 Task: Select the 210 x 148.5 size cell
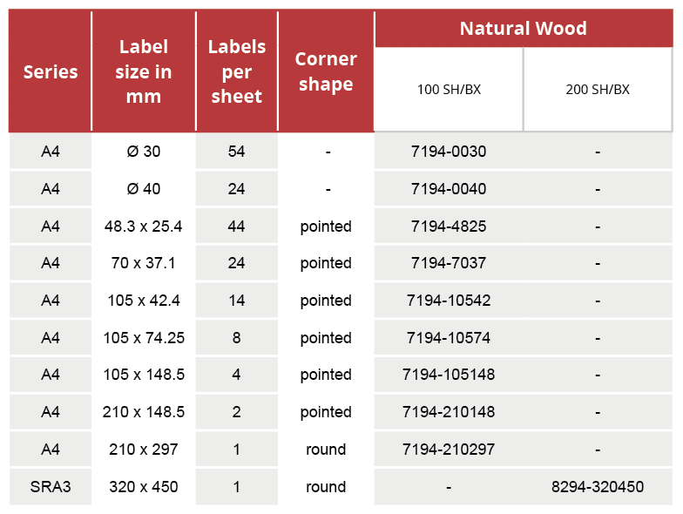143,412
